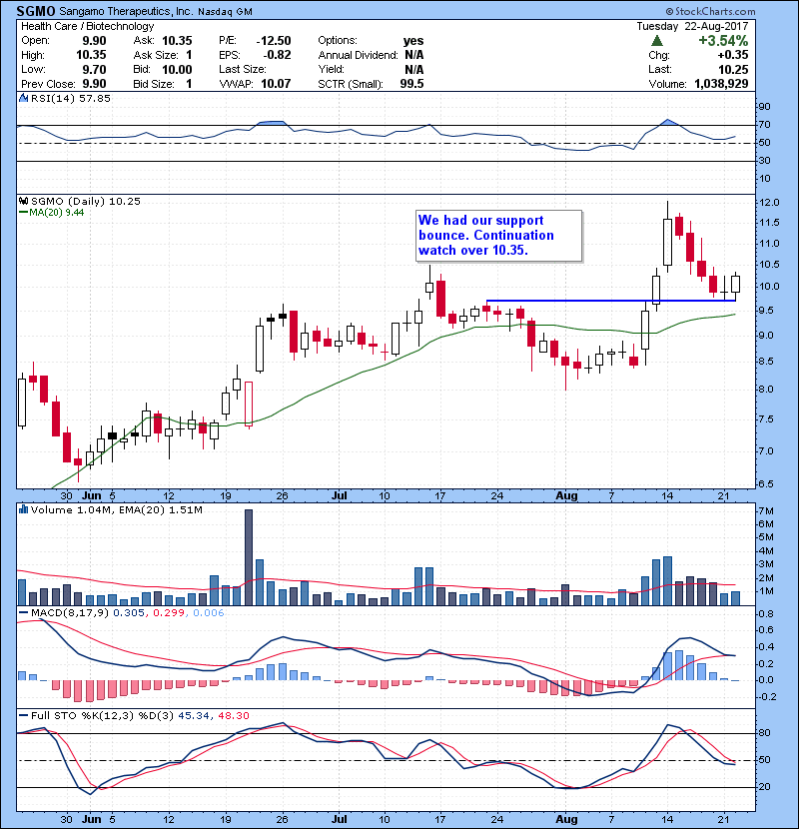Click the green up-triangle change arrow
The width and height of the screenshot is (799, 829).
pos(657,41)
